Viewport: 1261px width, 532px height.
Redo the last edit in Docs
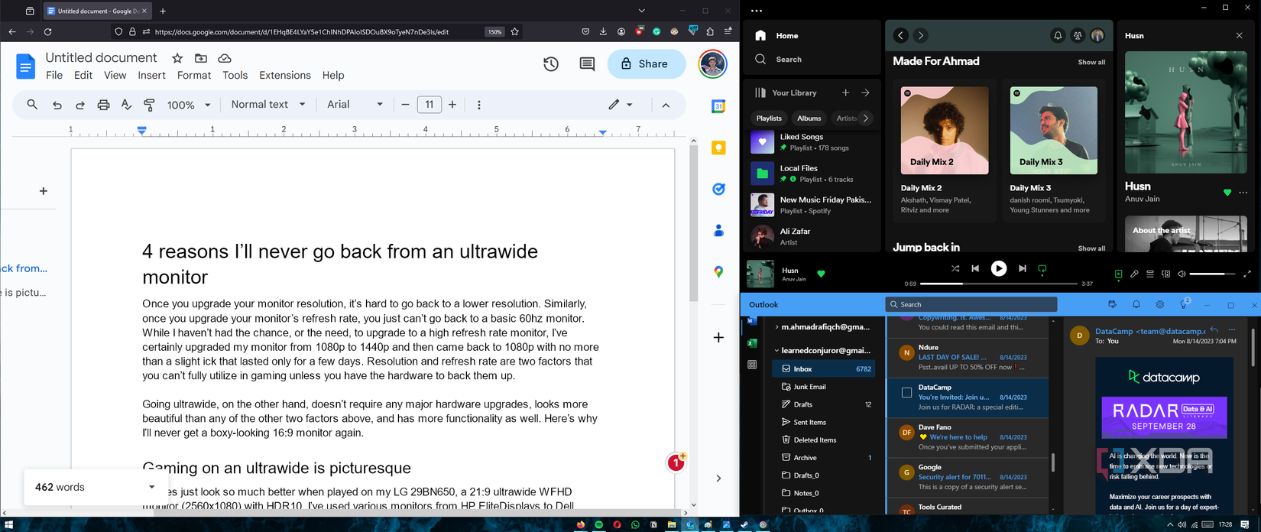79,105
